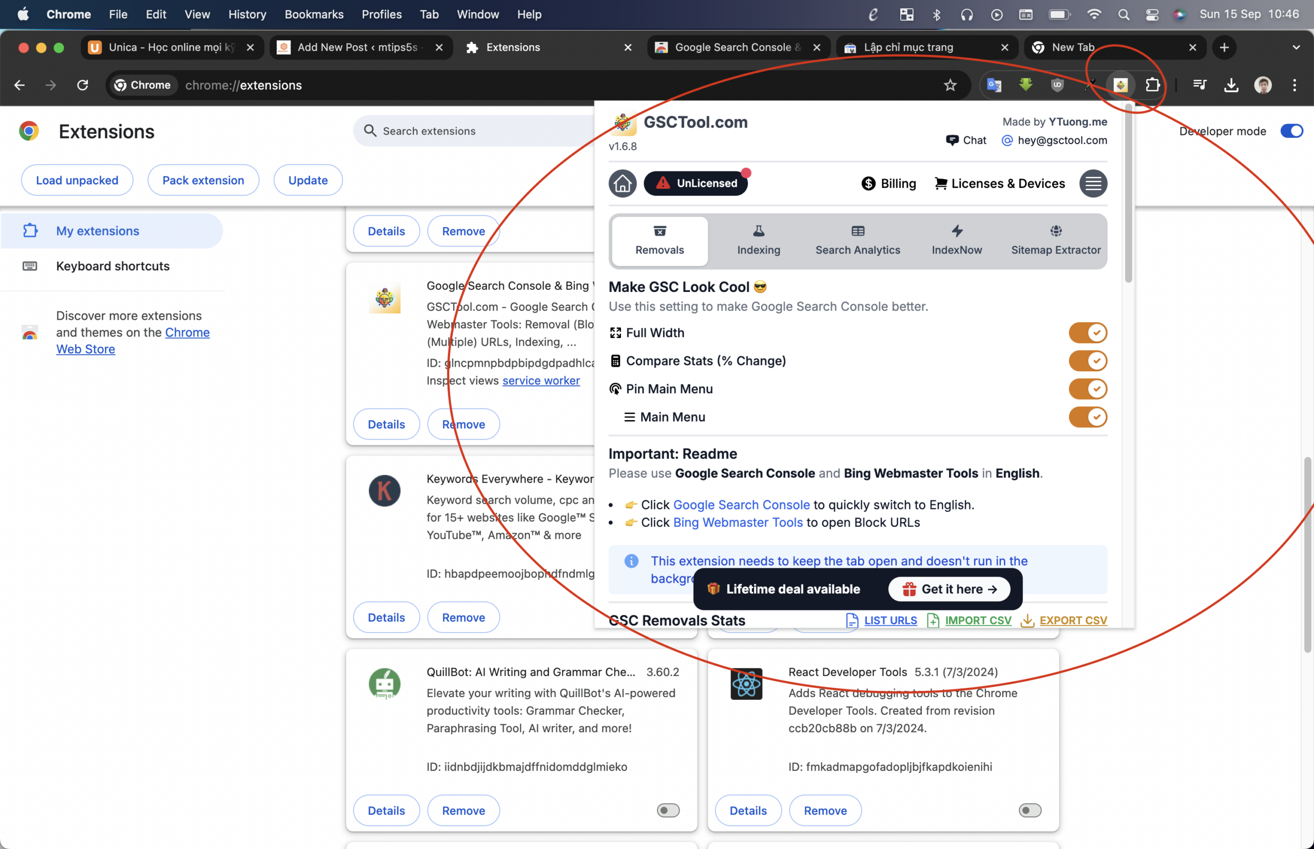Switch to Search Analytics tab

[x=858, y=242]
